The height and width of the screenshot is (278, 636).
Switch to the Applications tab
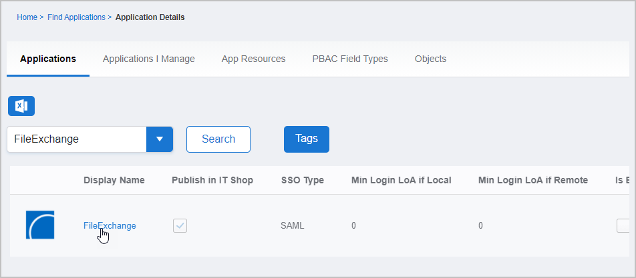tap(48, 59)
